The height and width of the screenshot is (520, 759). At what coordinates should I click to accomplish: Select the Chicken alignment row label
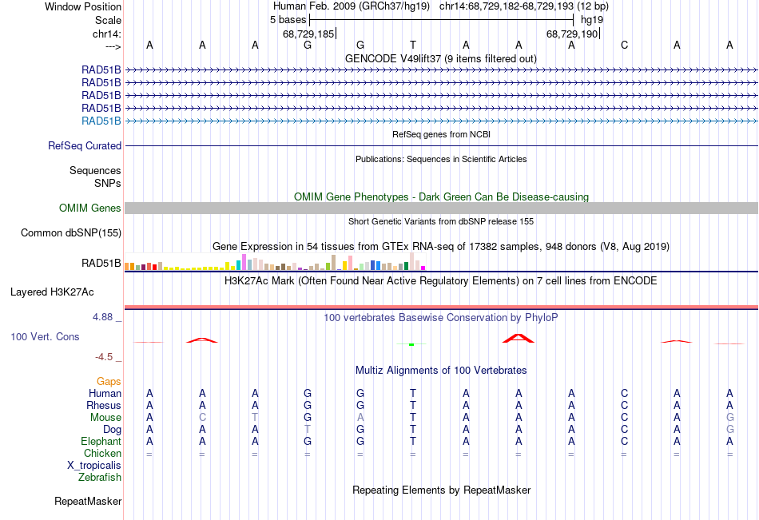[102, 453]
